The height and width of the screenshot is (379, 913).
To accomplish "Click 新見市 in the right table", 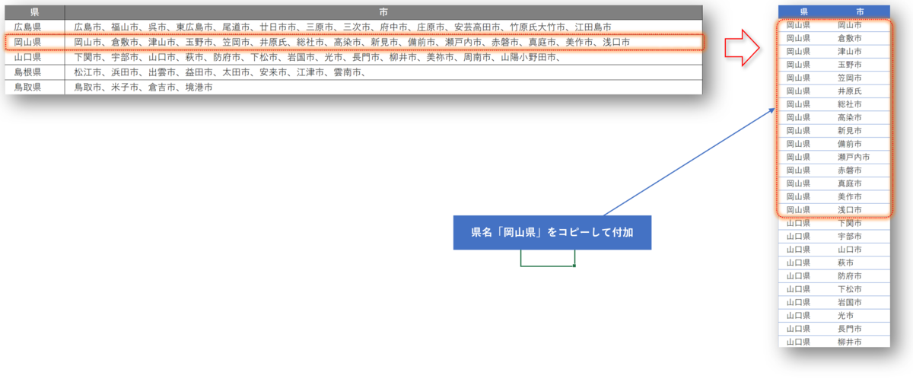I will point(849,130).
